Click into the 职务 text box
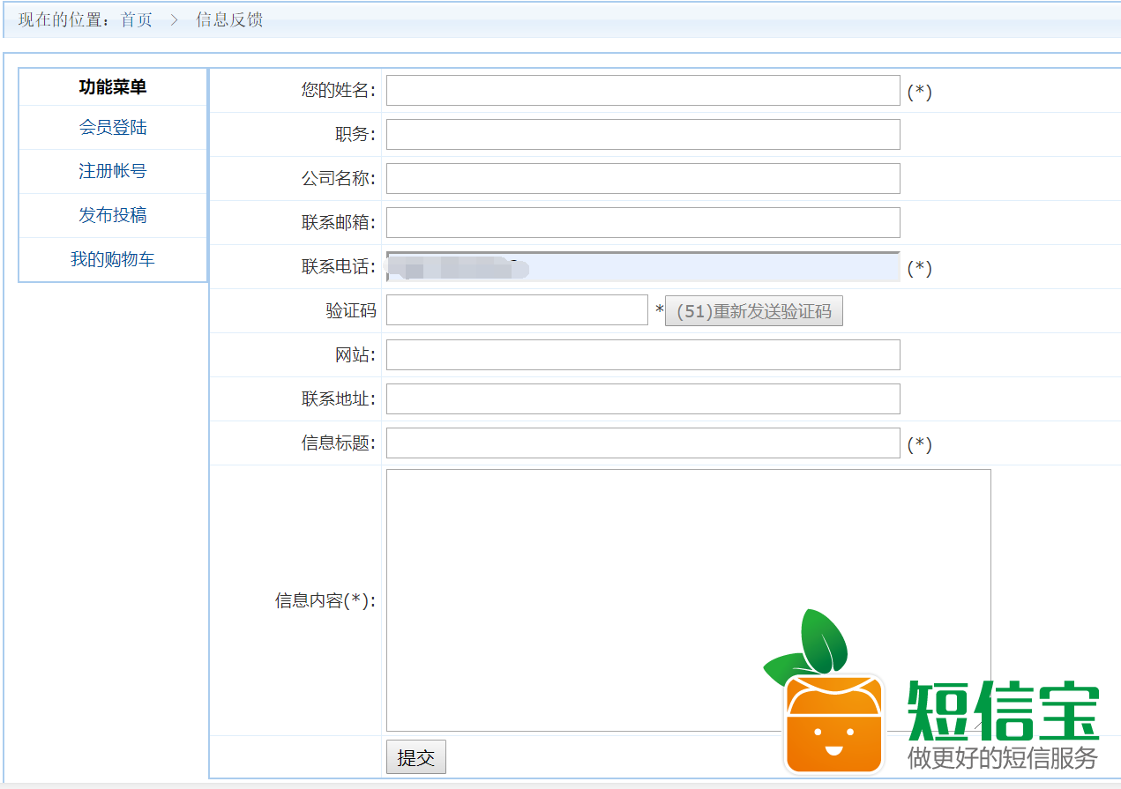The width and height of the screenshot is (1121, 789). 642,135
